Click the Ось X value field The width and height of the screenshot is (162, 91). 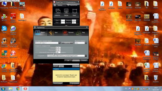tap(63, 20)
